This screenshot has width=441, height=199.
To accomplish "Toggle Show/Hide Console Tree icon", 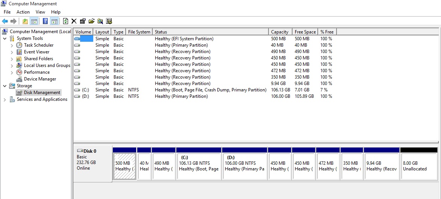I will click(x=34, y=21).
